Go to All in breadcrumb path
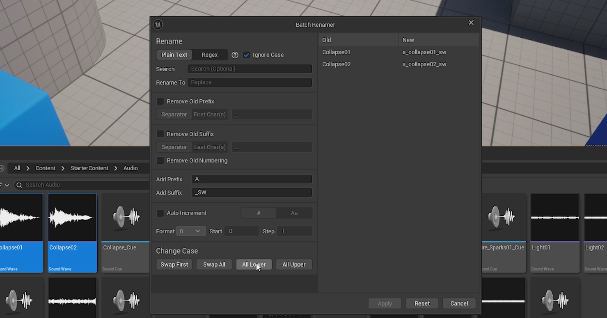The image size is (607, 318). tap(17, 168)
